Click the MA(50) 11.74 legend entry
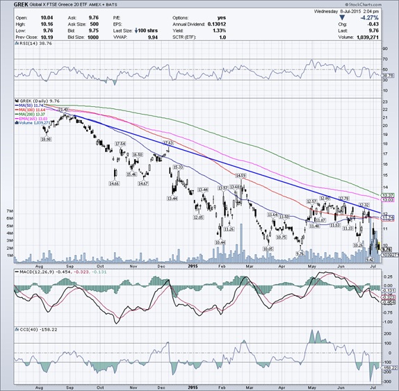Screen dimensions: 399x391 pyautogui.click(x=30, y=105)
